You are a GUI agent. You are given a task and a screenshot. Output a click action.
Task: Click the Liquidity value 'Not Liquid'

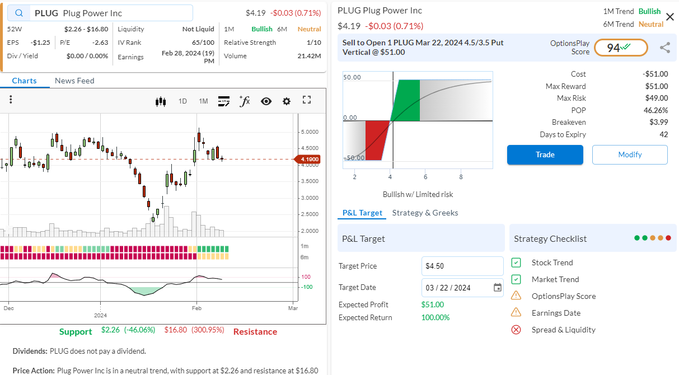pos(198,29)
